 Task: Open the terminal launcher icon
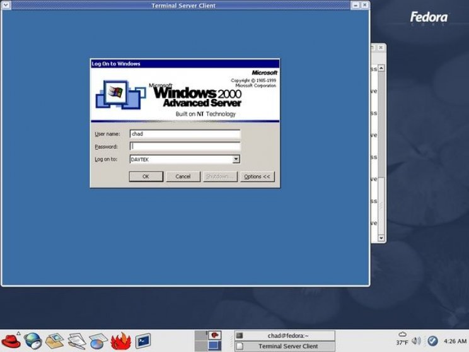[143, 341]
